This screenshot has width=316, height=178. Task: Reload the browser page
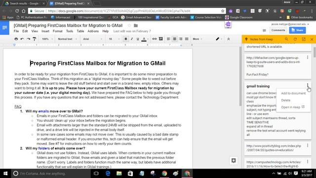[x=17, y=11]
